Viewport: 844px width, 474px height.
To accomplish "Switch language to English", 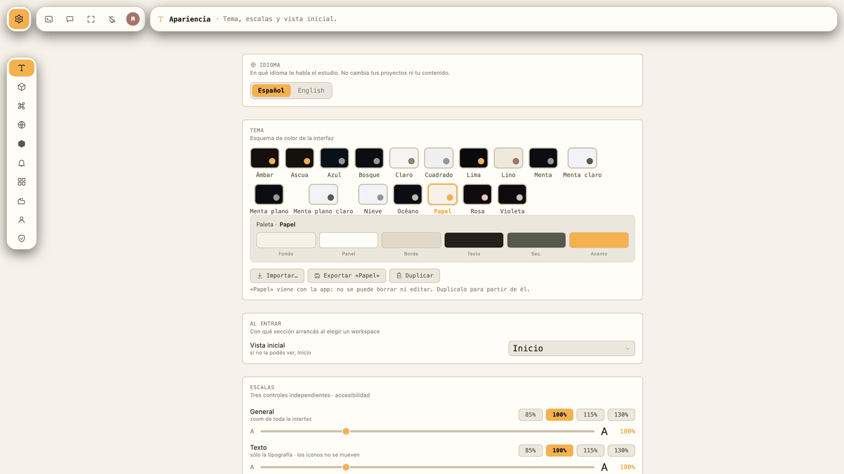I will click(x=311, y=91).
